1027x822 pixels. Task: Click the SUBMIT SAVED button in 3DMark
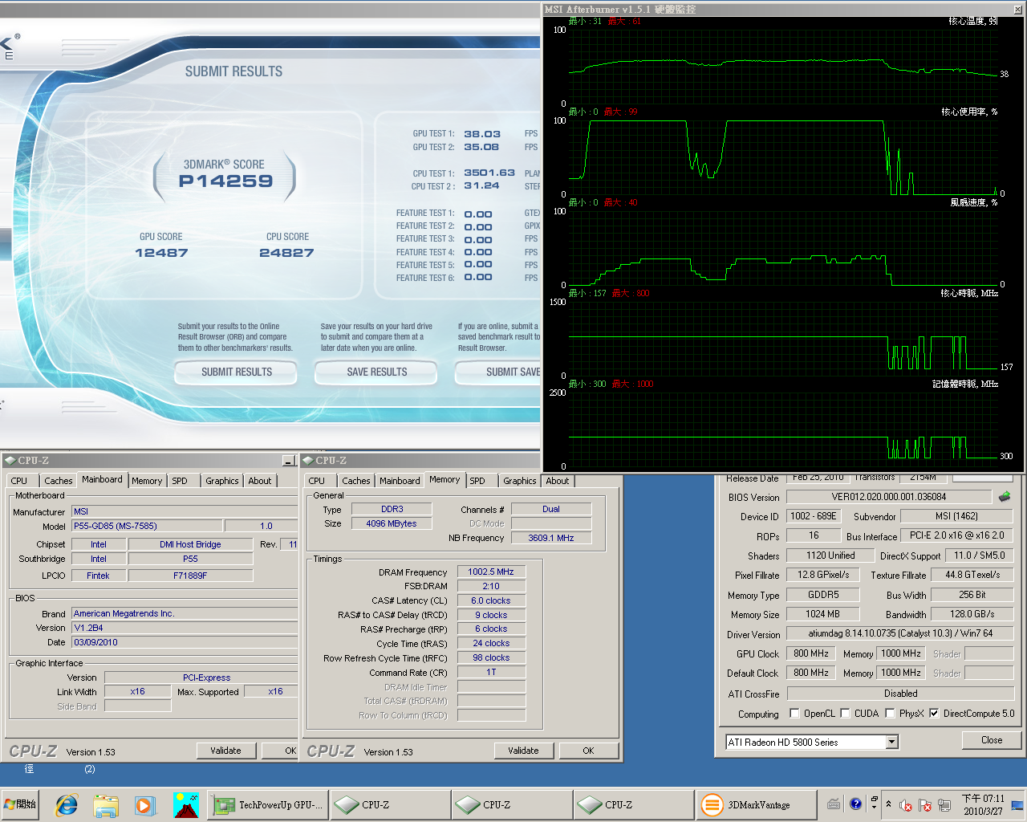(498, 372)
